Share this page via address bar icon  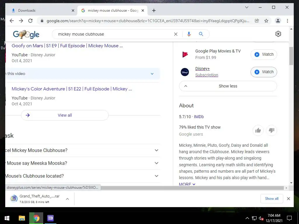pyautogui.click(x=257, y=21)
